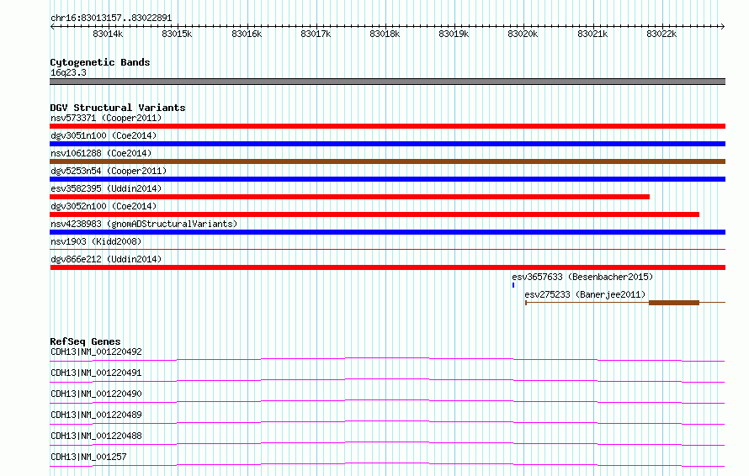Click the blue bar for dgv3051n100

coord(387,144)
